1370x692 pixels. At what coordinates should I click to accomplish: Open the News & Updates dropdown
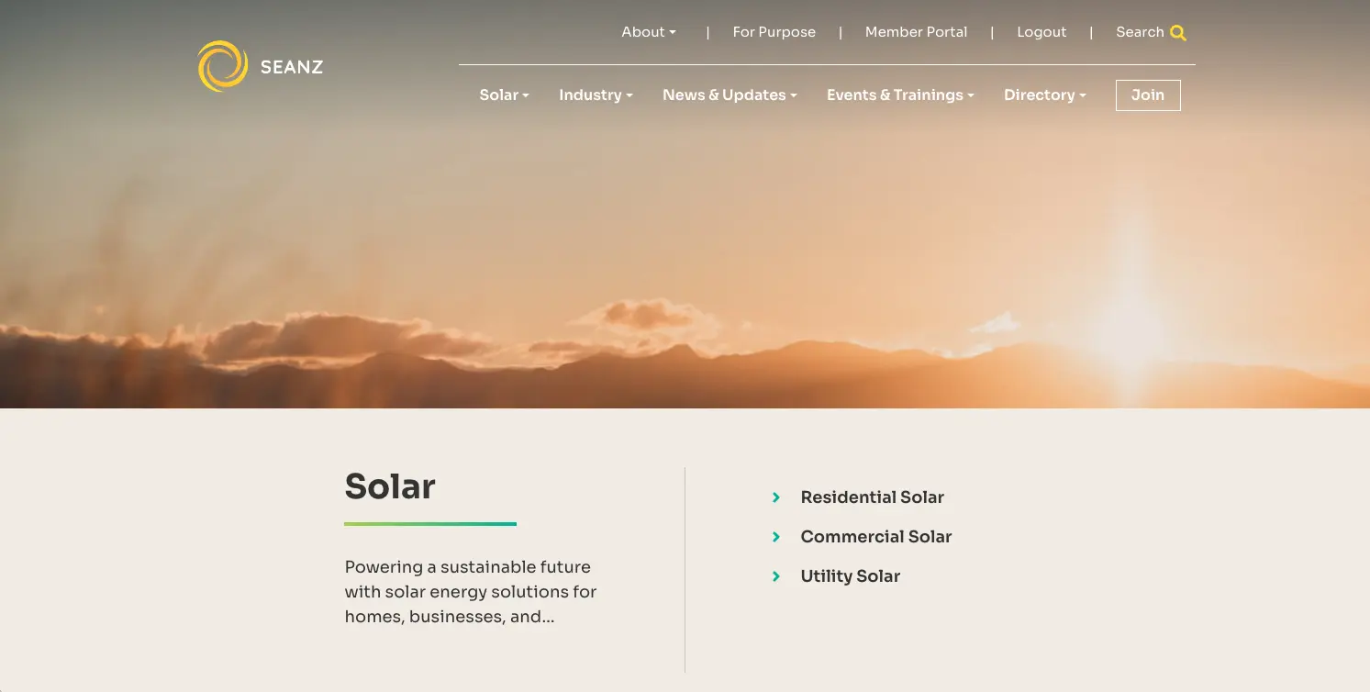click(x=730, y=95)
